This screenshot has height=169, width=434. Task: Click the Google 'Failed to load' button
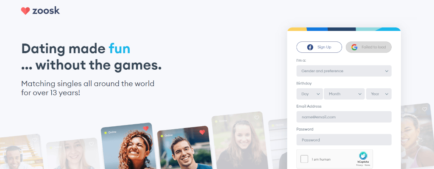click(x=369, y=47)
